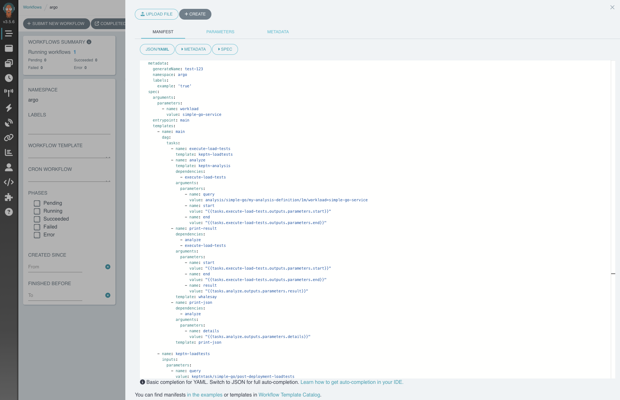Open Sensors using the satellite dish icon

(9, 122)
